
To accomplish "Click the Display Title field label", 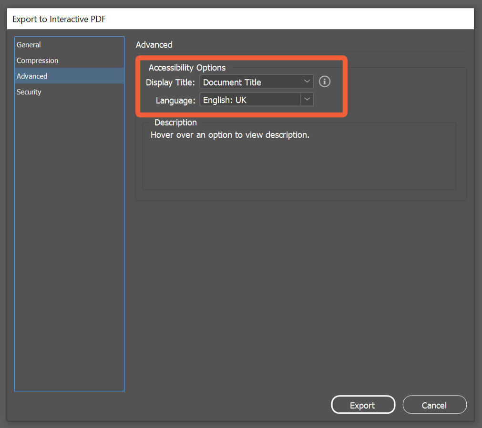I will pos(170,82).
